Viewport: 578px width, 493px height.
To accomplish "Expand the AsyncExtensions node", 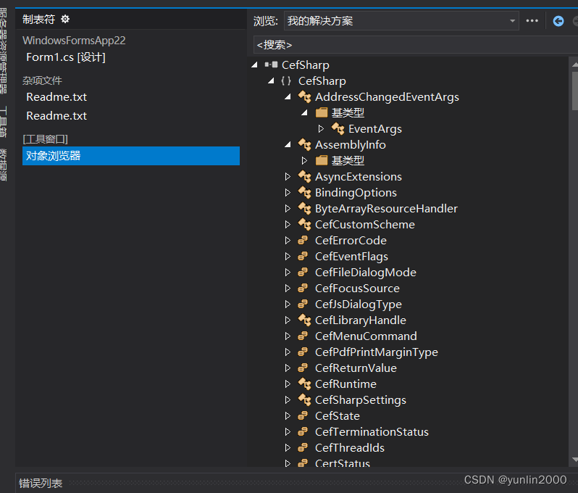I will pos(288,176).
